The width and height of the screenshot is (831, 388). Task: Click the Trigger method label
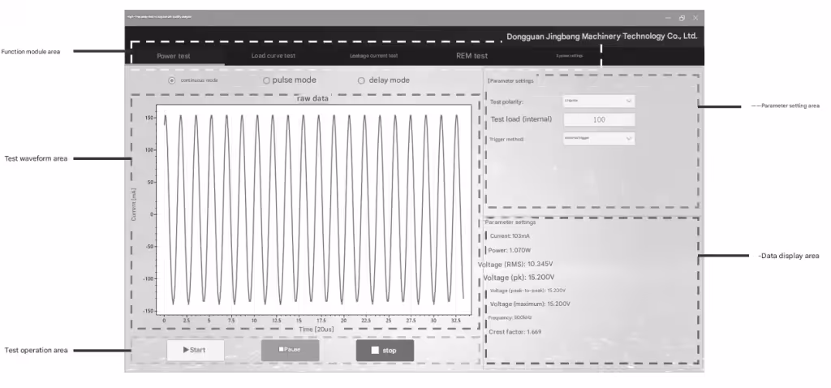coord(506,139)
